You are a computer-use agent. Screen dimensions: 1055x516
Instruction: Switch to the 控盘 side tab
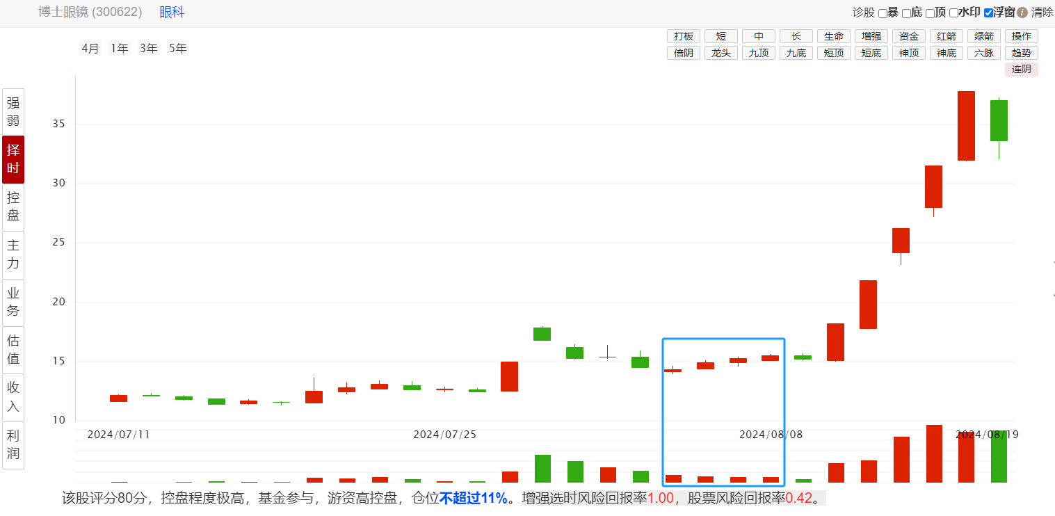13,207
